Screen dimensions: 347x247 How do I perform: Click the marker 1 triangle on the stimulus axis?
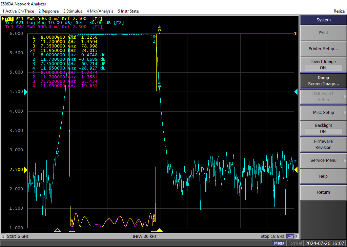tap(72, 230)
